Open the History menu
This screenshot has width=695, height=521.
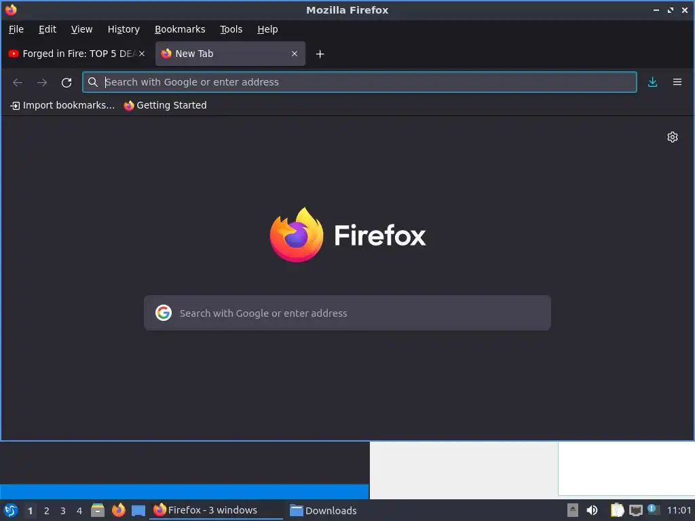tap(124, 29)
